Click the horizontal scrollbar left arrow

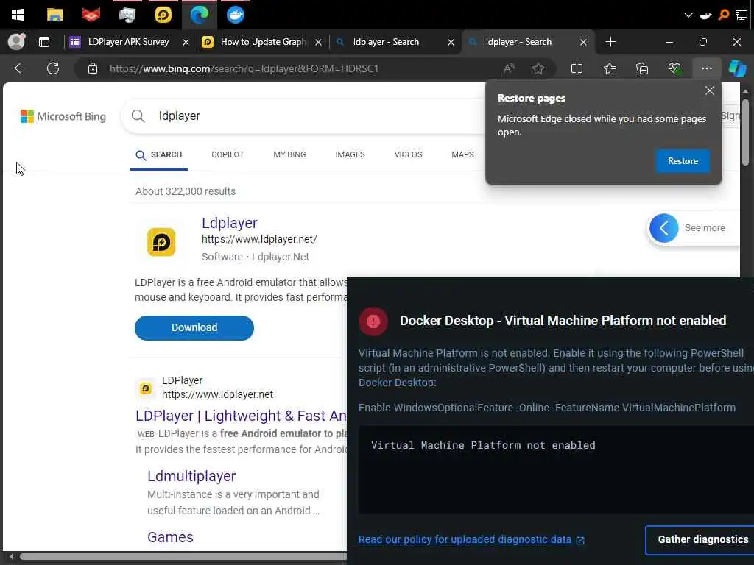[x=12, y=556]
